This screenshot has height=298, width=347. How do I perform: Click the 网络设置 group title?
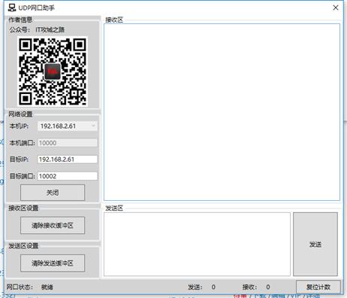click(20, 114)
